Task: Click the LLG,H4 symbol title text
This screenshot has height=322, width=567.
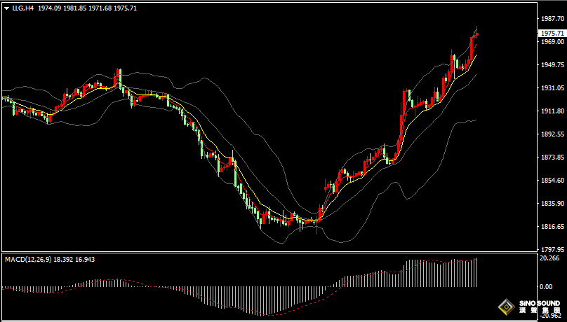Action: pyautogui.click(x=23, y=8)
